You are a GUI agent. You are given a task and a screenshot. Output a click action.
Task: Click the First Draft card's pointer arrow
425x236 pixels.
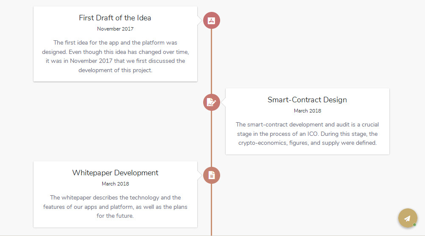[199, 20]
